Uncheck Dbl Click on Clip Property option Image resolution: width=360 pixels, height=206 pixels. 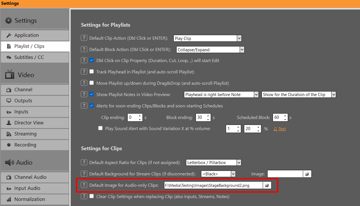(x=92, y=60)
